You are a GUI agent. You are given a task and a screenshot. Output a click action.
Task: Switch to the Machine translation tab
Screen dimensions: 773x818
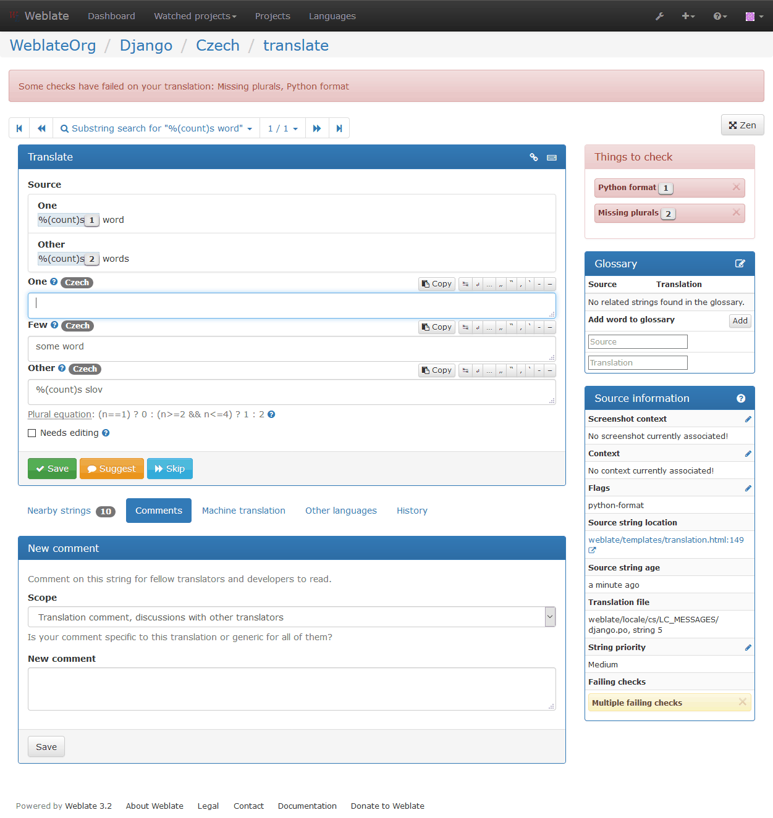pyautogui.click(x=243, y=511)
